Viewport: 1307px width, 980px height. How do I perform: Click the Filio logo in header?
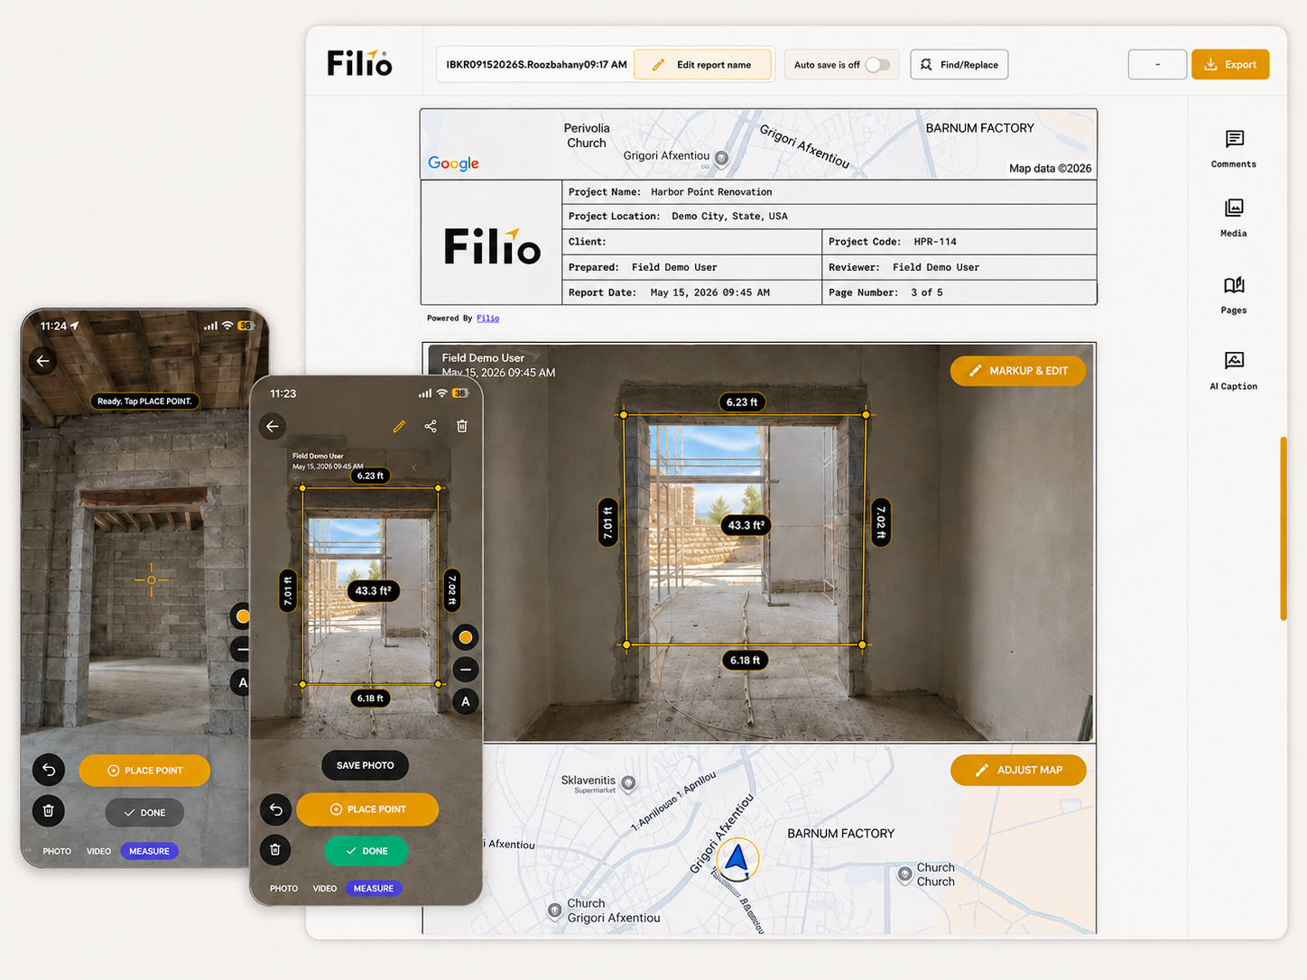359,63
